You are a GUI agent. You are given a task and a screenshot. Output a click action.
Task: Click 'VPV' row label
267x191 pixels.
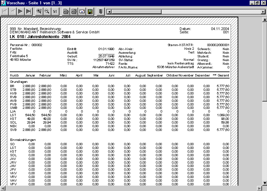tap(13, 184)
